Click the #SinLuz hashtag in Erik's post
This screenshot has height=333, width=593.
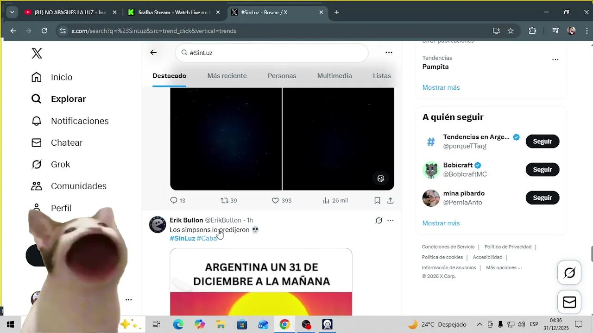[x=183, y=238]
